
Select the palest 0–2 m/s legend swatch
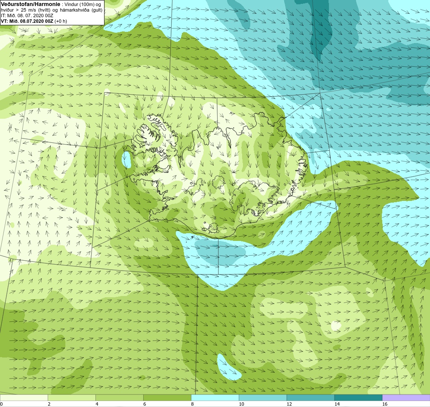[24, 398]
